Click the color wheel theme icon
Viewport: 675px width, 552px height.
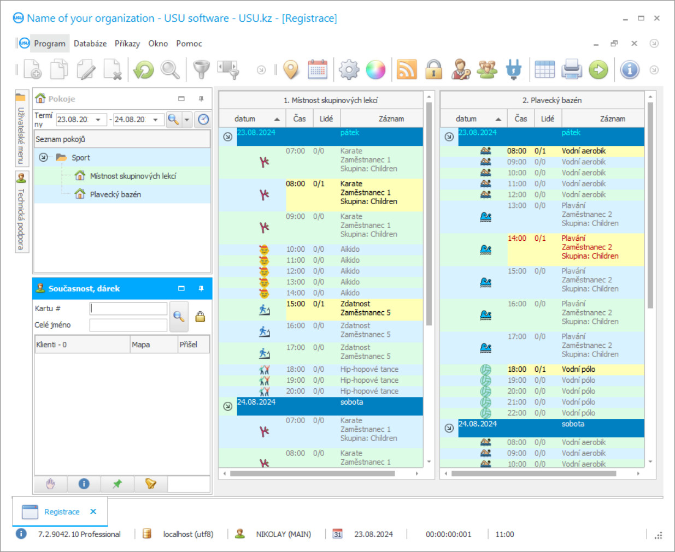coord(375,70)
